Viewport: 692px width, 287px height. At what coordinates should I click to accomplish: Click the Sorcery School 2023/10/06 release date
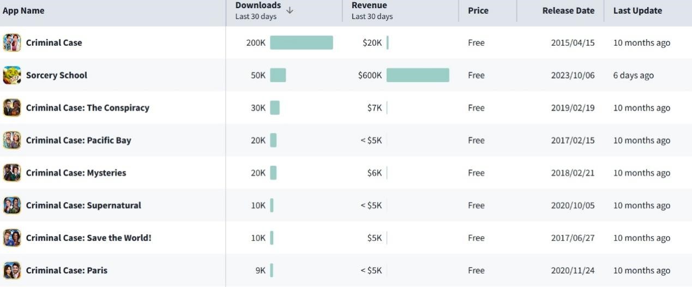(573, 75)
